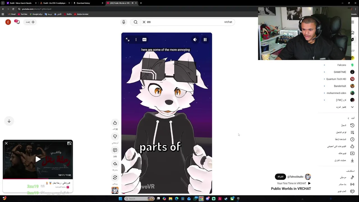The image size is (359, 202).
Task: Open the sound source thumbnail below Remix
Action: [x=115, y=190]
